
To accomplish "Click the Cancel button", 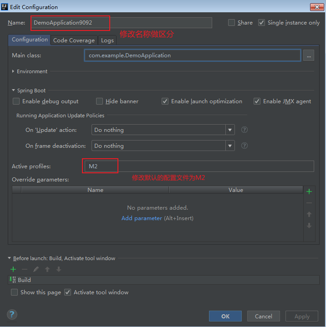I will tap(264, 316).
